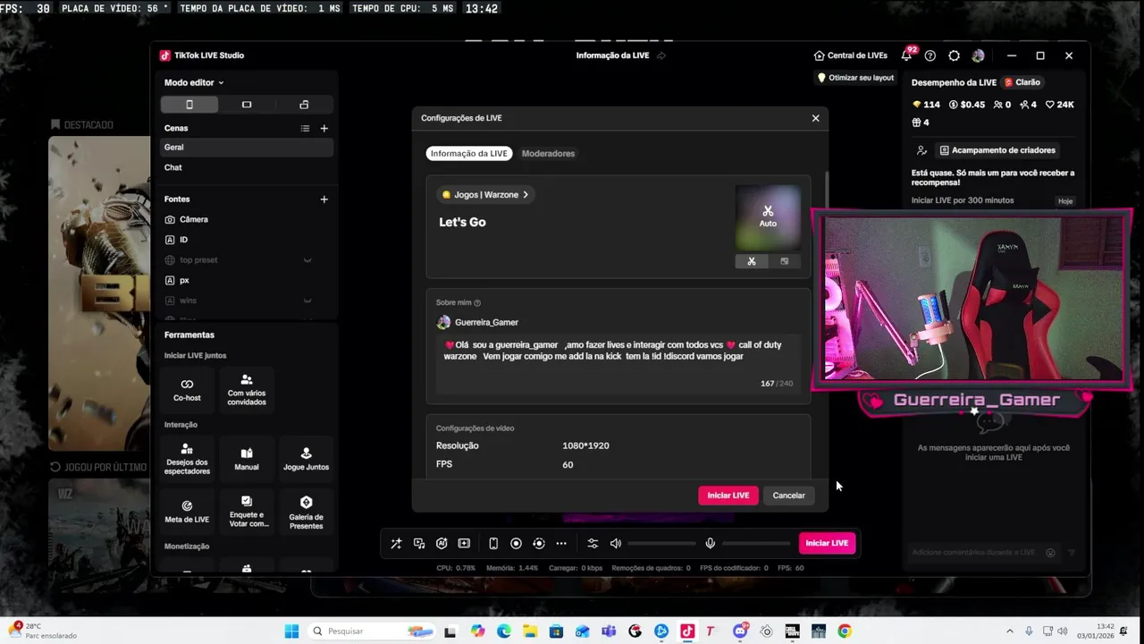Image resolution: width=1144 pixels, height=644 pixels.
Task: Open the help question mark icon
Action: point(930,55)
